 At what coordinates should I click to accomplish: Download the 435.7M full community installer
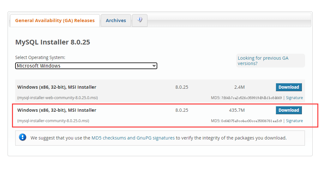(x=289, y=110)
